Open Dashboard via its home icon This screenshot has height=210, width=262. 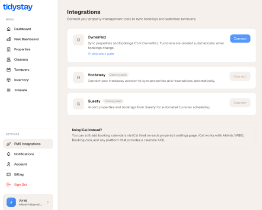pyautogui.click(x=9, y=29)
